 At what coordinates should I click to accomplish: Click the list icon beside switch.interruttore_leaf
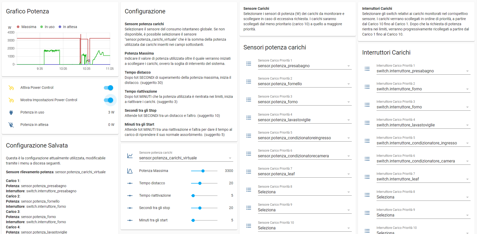point(367,177)
